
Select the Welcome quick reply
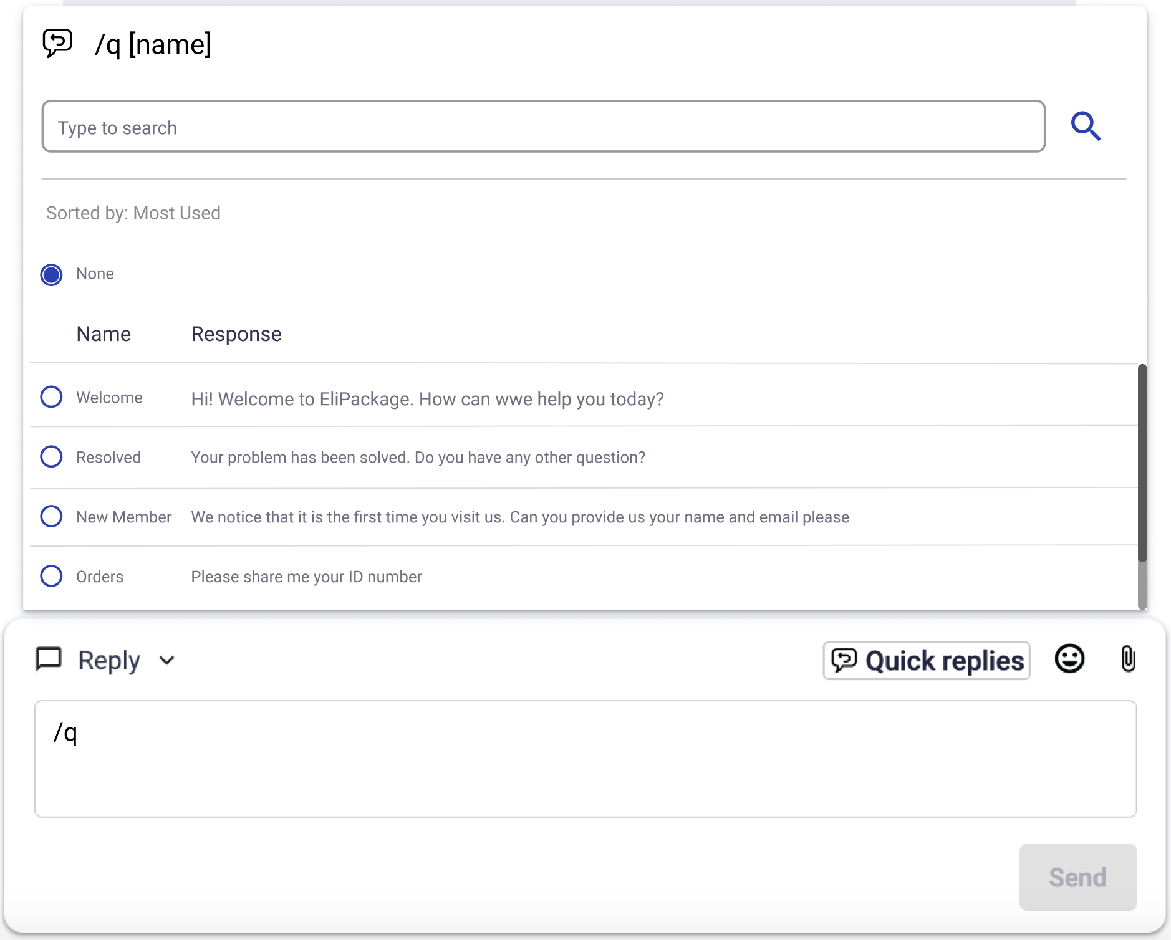click(51, 397)
